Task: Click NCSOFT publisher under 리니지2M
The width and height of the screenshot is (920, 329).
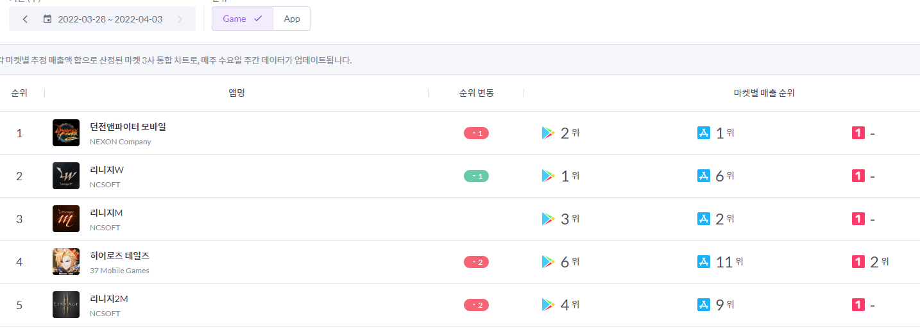Action: pos(105,314)
